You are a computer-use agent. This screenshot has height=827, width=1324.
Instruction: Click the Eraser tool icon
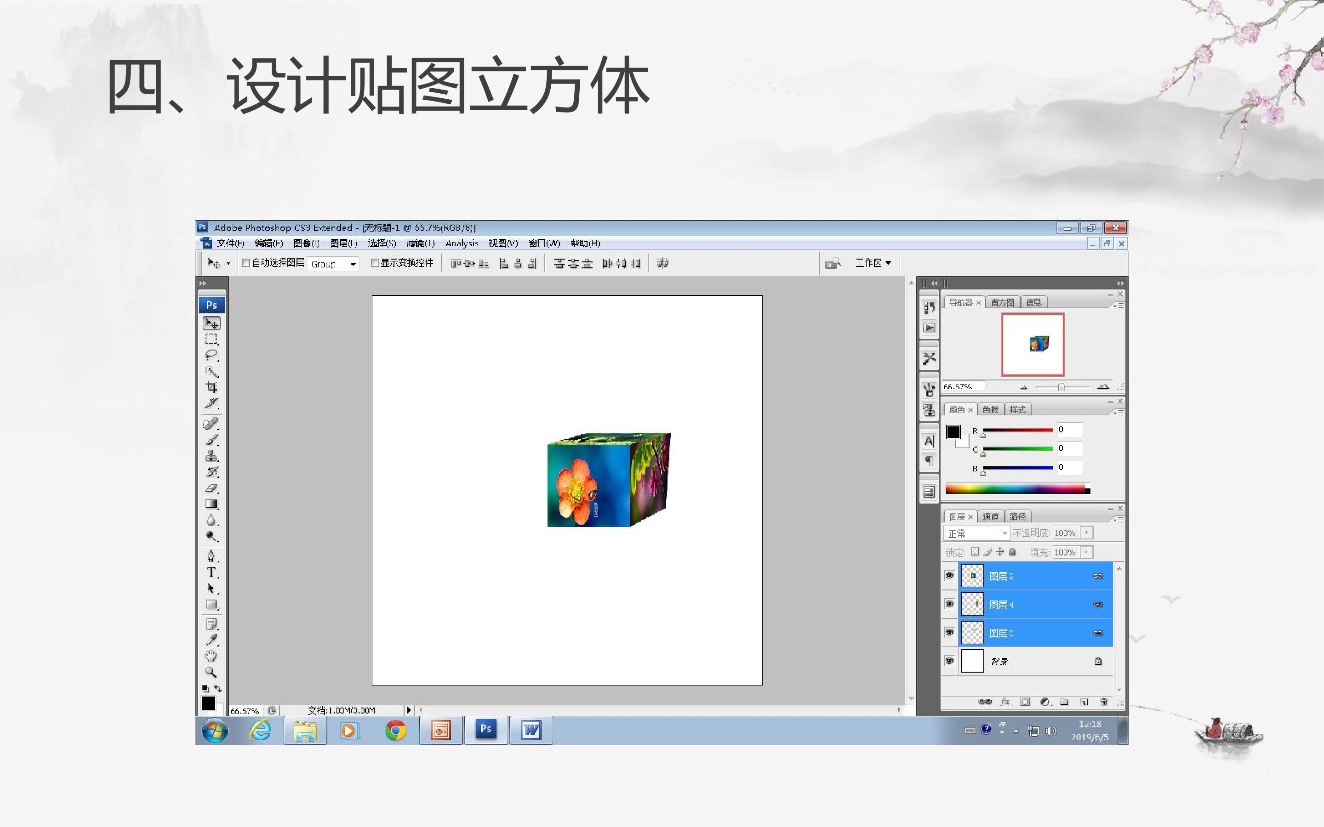(212, 488)
